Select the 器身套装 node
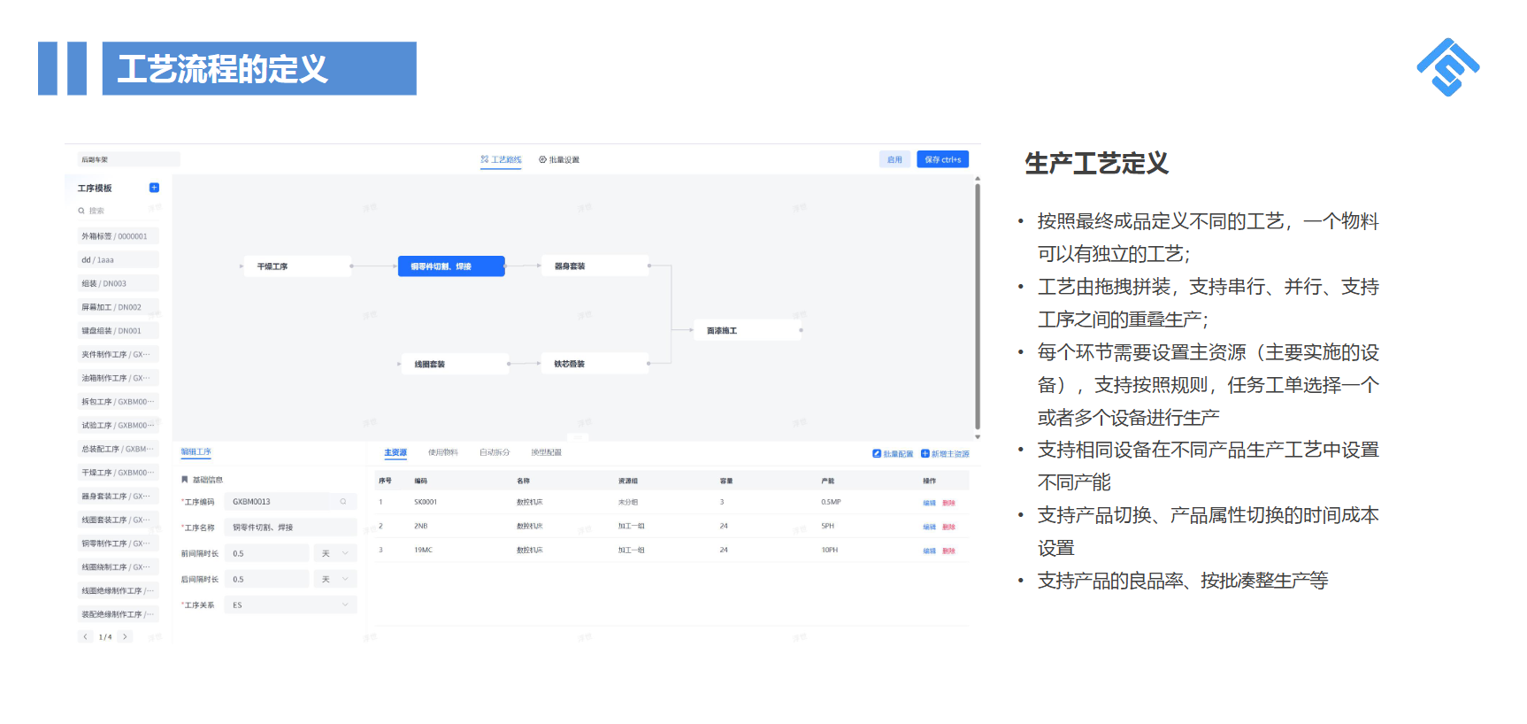1527x724 pixels. click(595, 266)
